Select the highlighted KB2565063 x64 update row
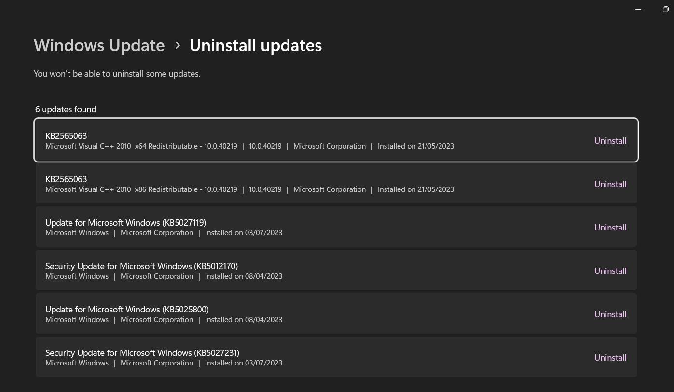Screen dimensions: 674x392 [289, 140]
